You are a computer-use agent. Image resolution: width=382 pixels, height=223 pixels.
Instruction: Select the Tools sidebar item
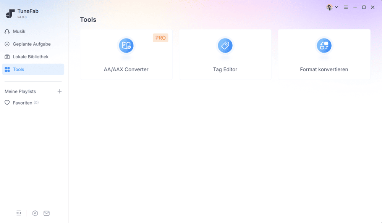coord(18,69)
